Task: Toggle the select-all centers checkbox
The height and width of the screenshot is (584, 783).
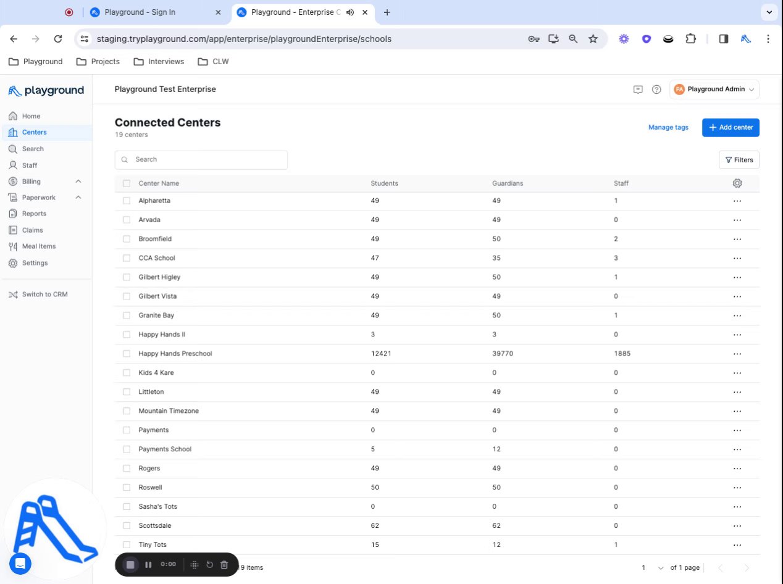Action: [127, 183]
